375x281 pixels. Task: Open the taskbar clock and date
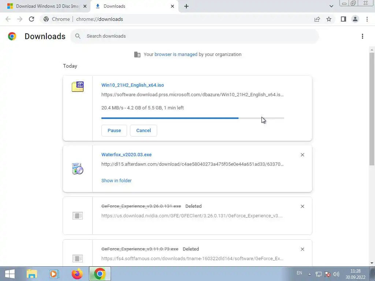(355, 274)
